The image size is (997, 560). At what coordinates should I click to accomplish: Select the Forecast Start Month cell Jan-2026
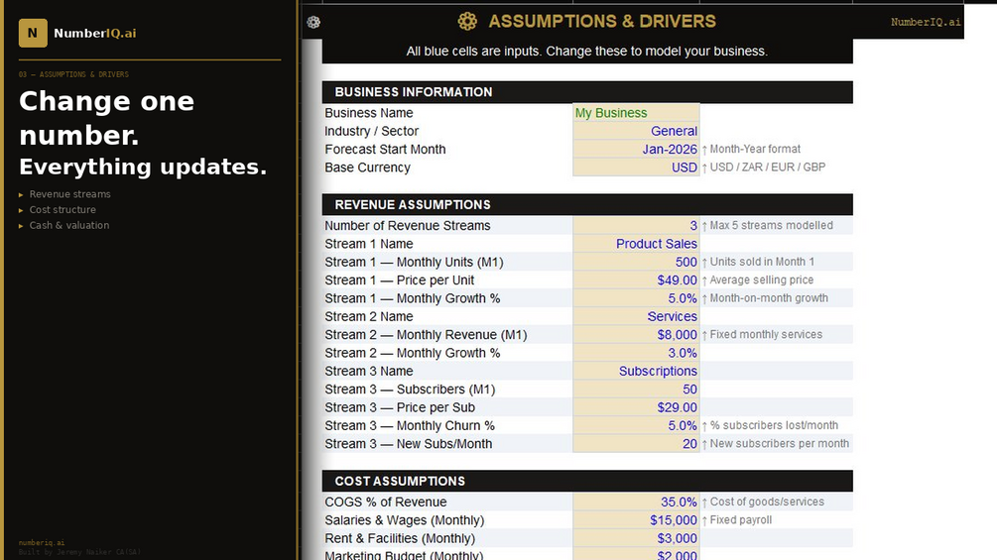tap(636, 150)
